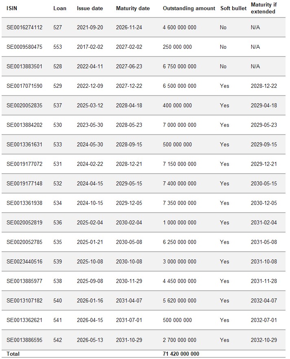Select ISIN SE0019177148 cell
Screen dimensions: 290x359
click(x=24, y=183)
